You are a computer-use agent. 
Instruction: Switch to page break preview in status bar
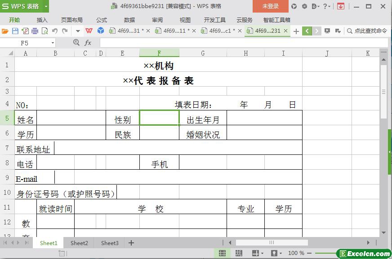point(239,253)
